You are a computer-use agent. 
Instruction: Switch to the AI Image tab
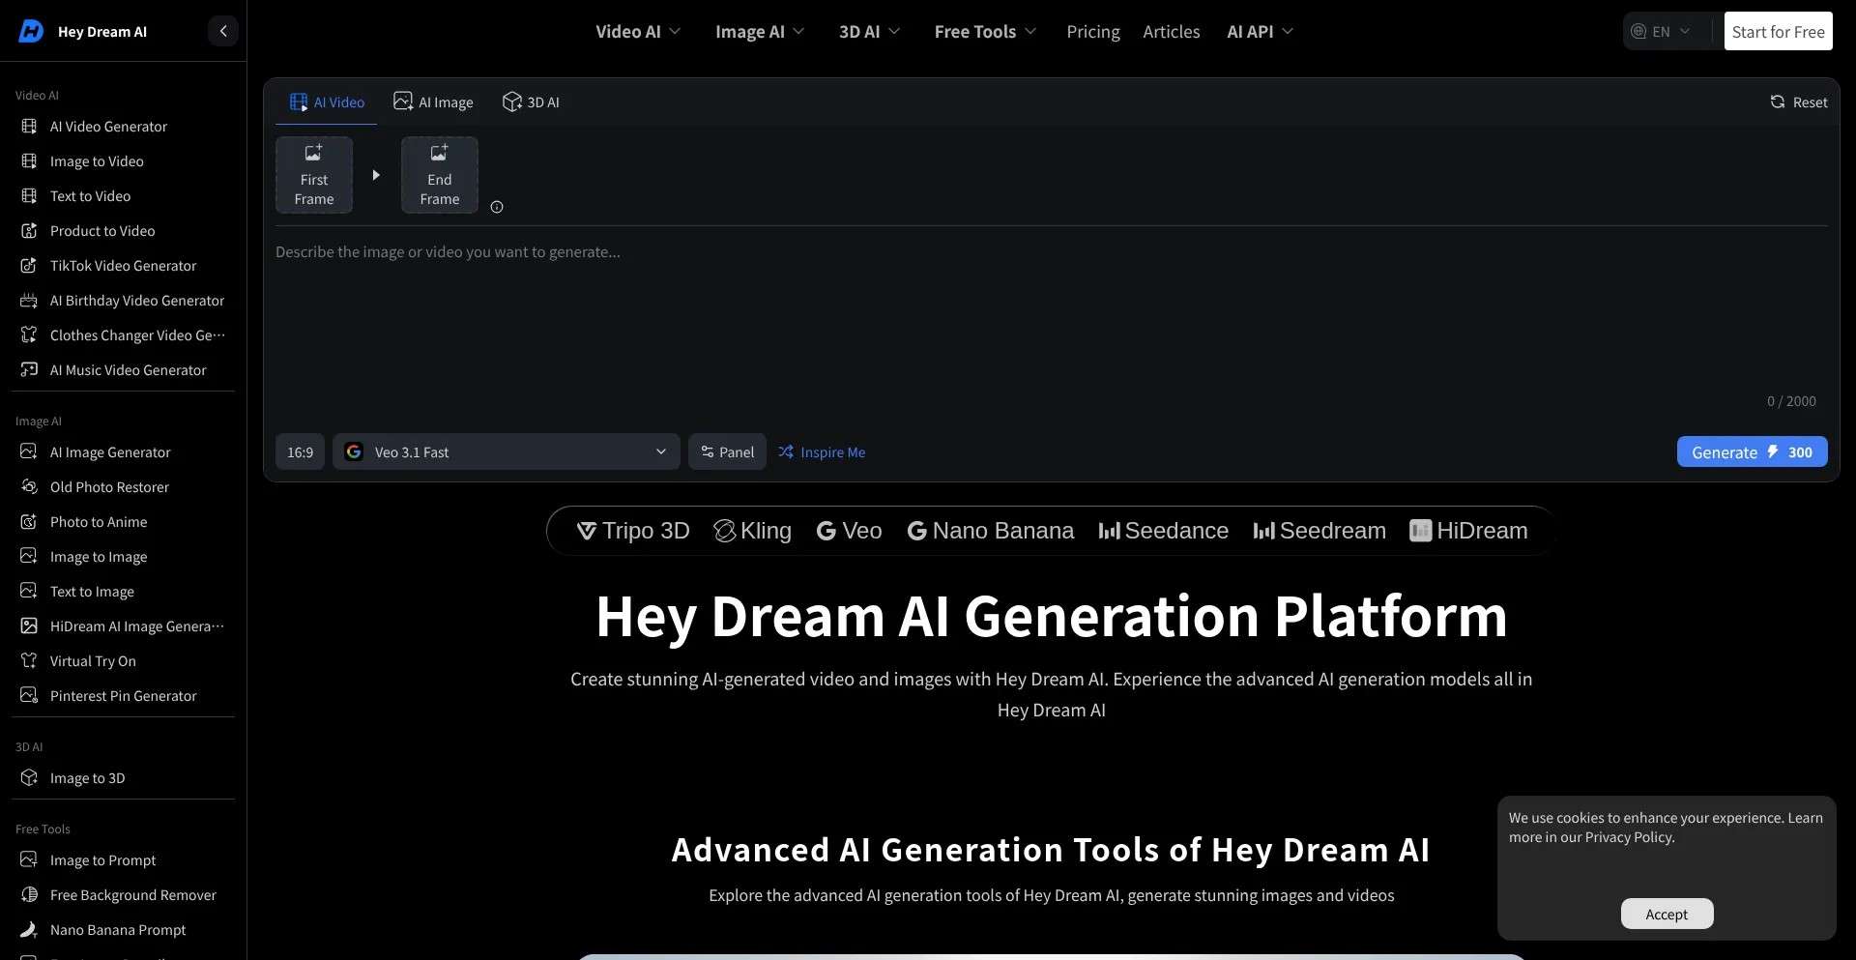[x=433, y=102]
